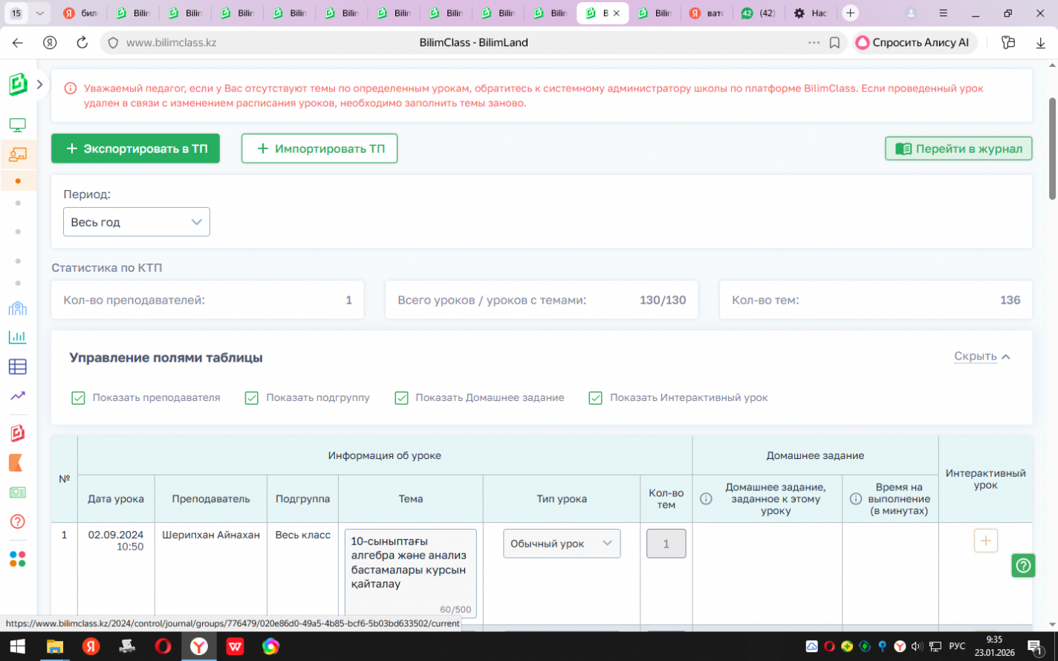Click the question mark help sidebar icon
Image resolution: width=1058 pixels, height=661 pixels.
17,521
